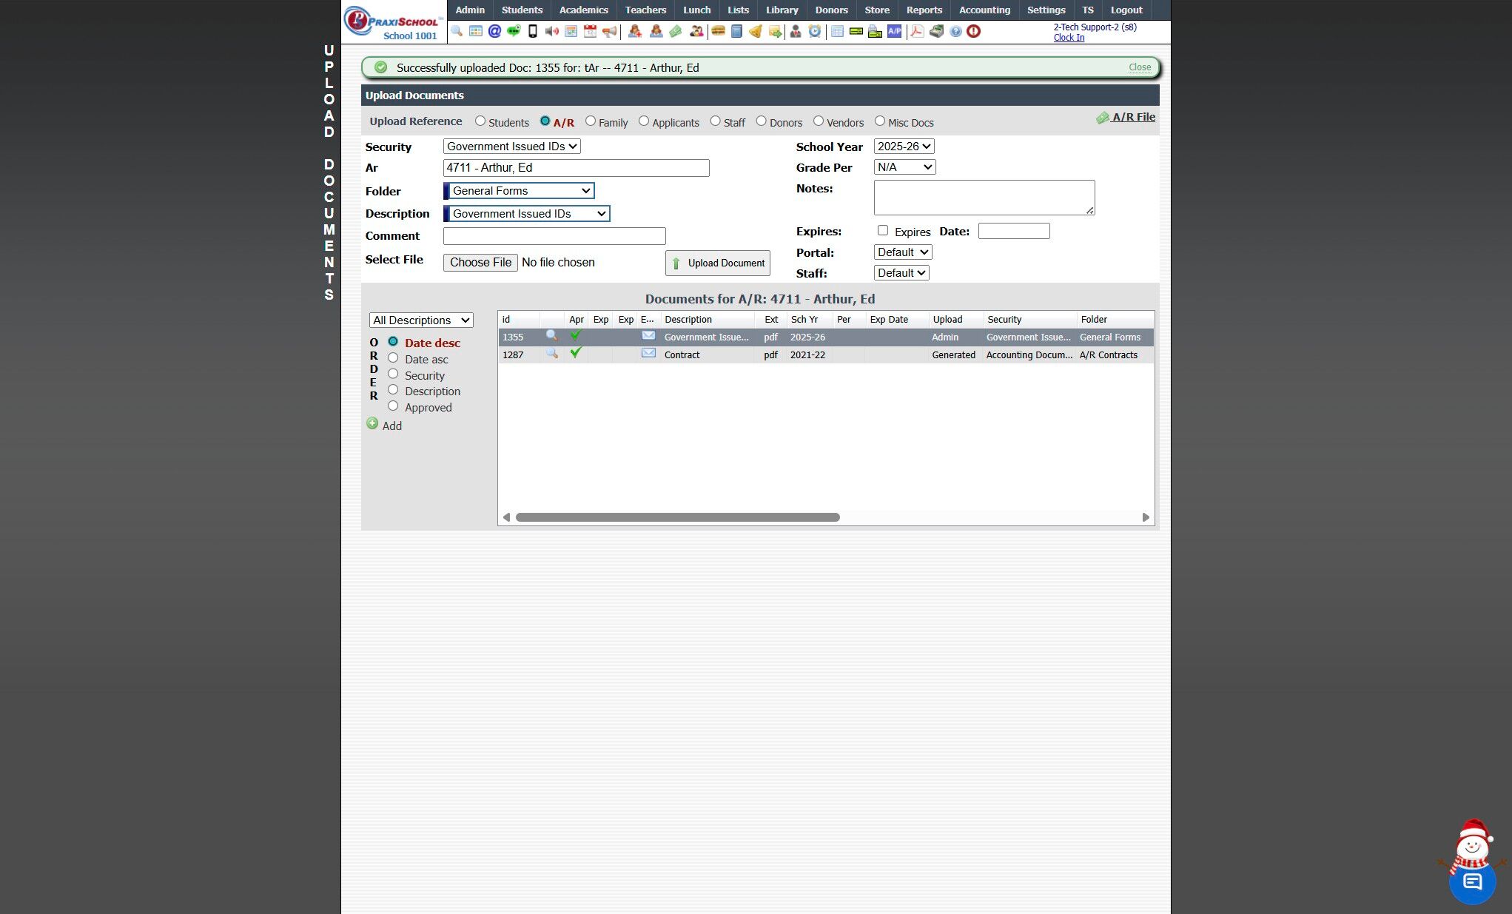
Task: Click the PDF document toolbar icon
Action: coord(916,31)
